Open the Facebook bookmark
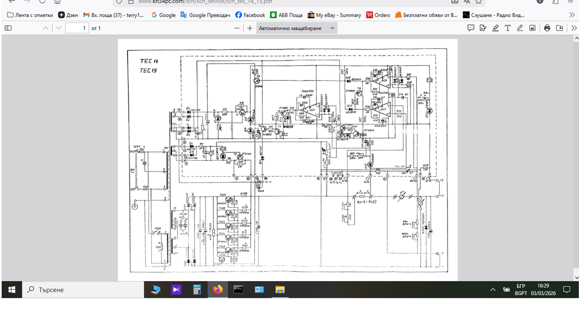 250,15
